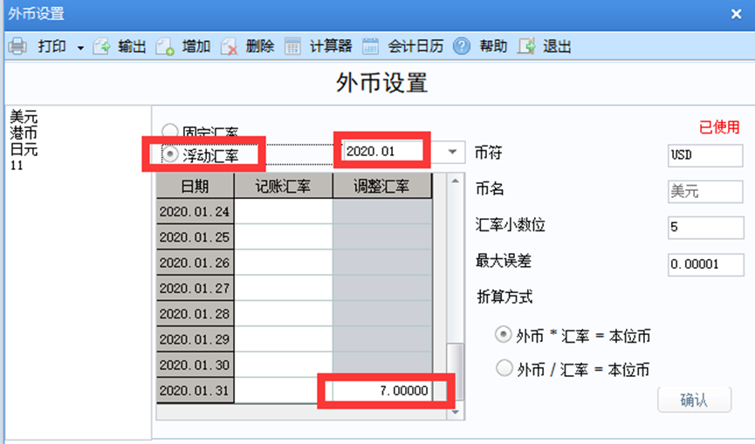Screen dimensions: 755x444
Task: Click the Delete (删除) toolbar icon
Action: pyautogui.click(x=230, y=46)
